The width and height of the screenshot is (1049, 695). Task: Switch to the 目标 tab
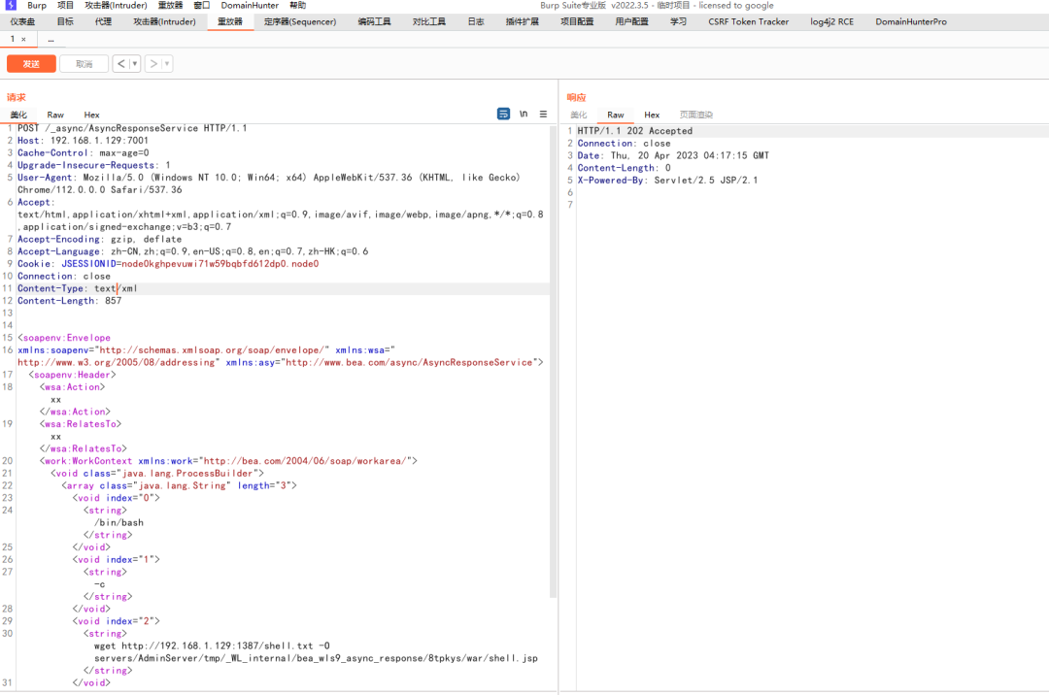point(65,22)
